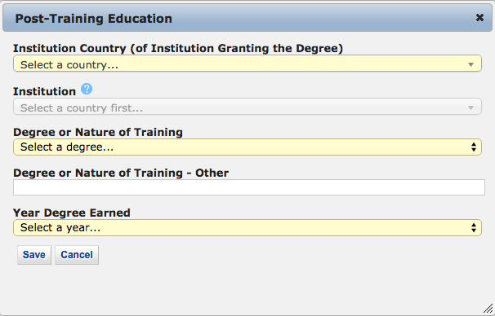This screenshot has width=495, height=316.
Task: Click the arrow on Select a country field
Action: (470, 64)
